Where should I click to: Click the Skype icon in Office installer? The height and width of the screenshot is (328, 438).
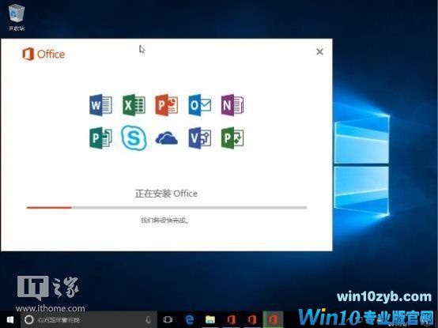pyautogui.click(x=134, y=138)
